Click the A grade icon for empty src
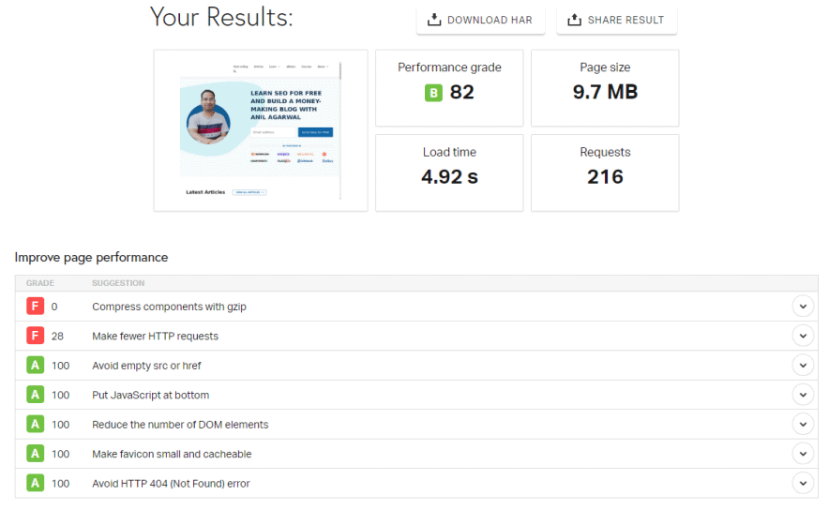 click(x=35, y=366)
